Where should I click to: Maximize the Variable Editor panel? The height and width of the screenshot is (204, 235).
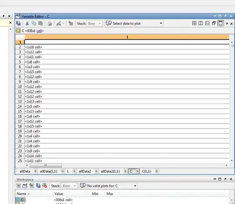(220, 16)
